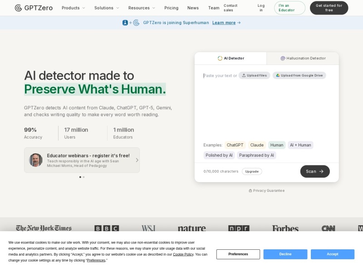Screen dimensions: 363x272
Task: Open cookie Preferences button
Action: 238,254
